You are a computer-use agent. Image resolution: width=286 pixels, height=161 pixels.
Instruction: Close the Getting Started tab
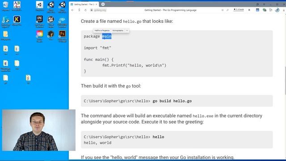coord(97,4)
